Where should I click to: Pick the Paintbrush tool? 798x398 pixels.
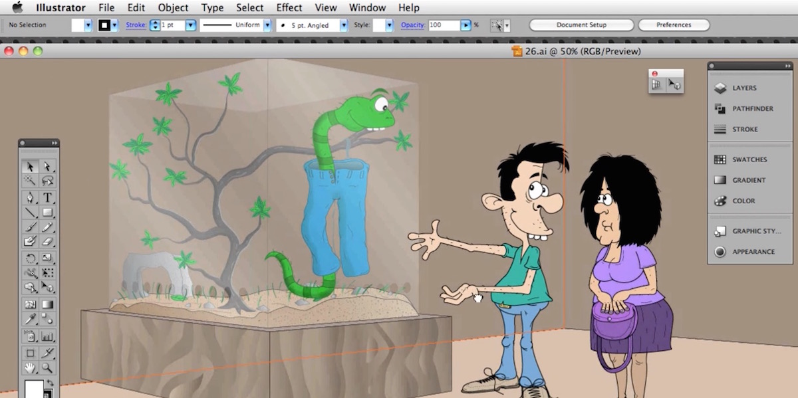30,227
